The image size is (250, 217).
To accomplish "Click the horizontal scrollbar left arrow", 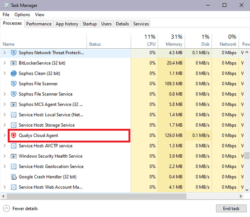I will pyautogui.click(x=3, y=196).
